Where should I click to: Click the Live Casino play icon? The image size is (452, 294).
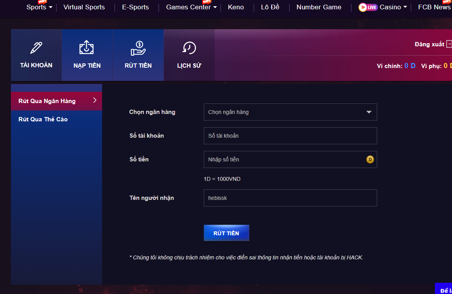(x=363, y=7)
